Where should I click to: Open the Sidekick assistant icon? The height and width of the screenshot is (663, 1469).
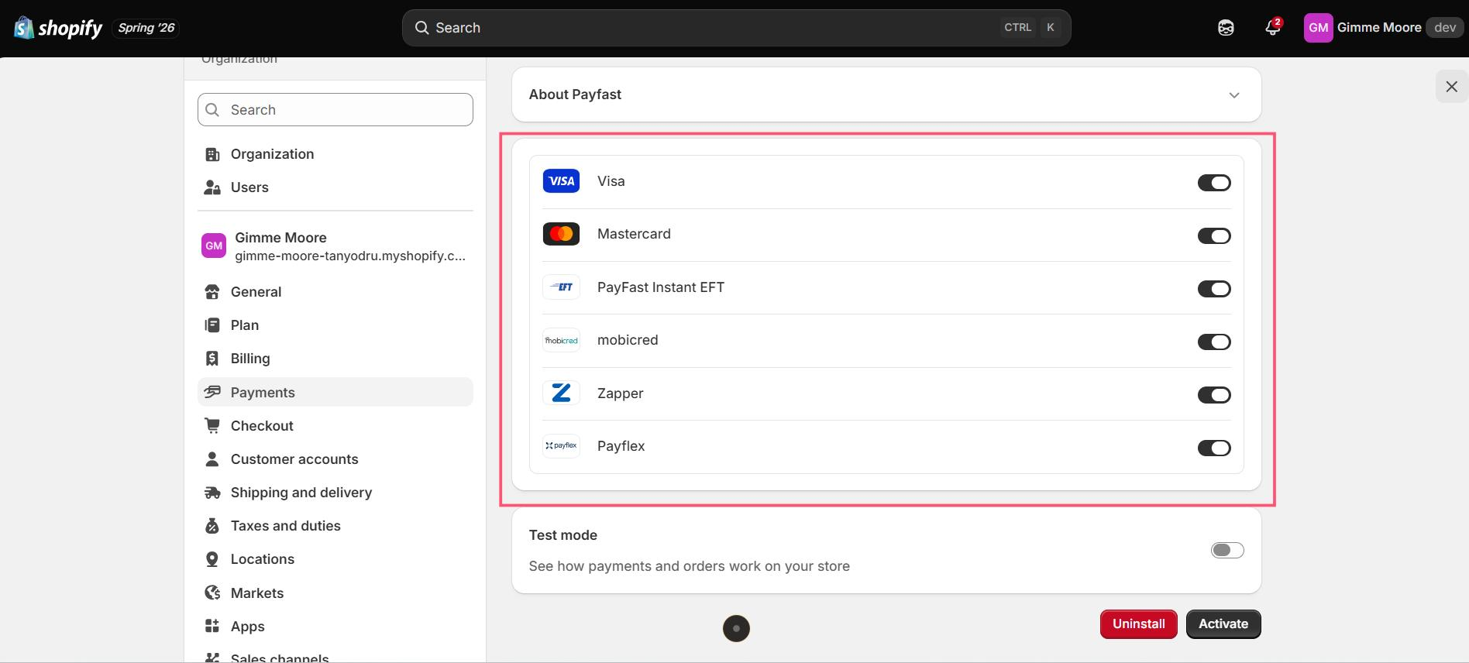coord(1226,28)
